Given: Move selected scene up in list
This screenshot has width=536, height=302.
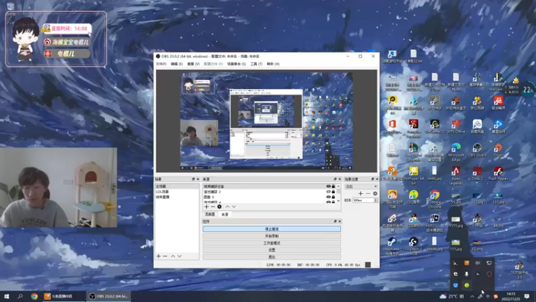Looking at the screenshot, I should 173,256.
